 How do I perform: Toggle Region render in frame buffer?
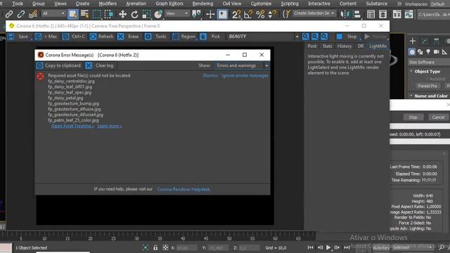[x=184, y=37]
